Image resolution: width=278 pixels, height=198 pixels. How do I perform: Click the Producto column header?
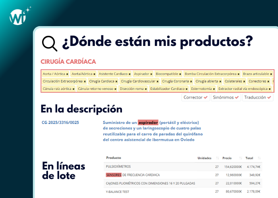pyautogui.click(x=114, y=158)
